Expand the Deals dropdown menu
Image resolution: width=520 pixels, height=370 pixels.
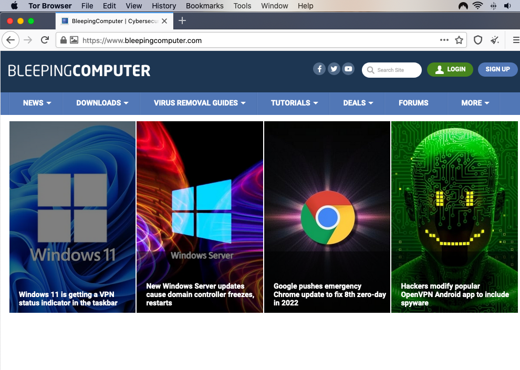point(358,103)
